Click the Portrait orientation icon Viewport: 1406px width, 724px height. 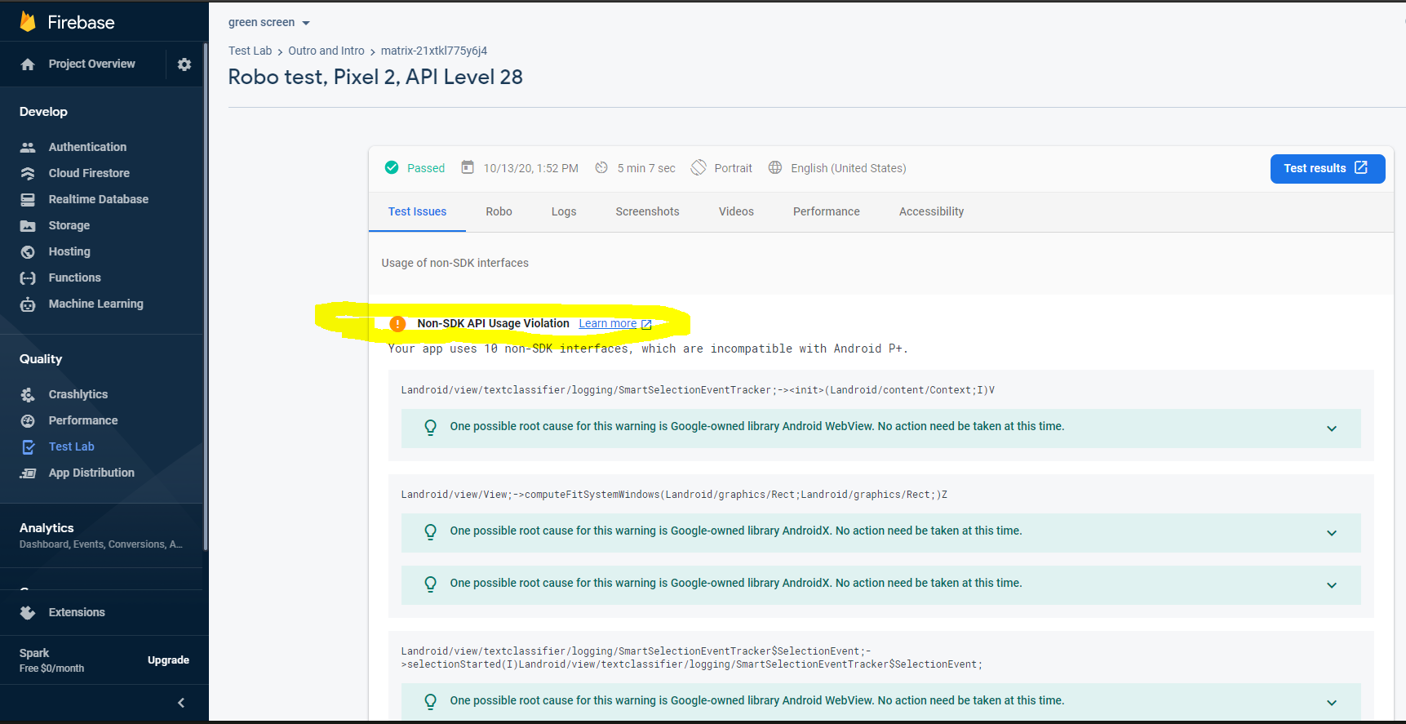699,167
